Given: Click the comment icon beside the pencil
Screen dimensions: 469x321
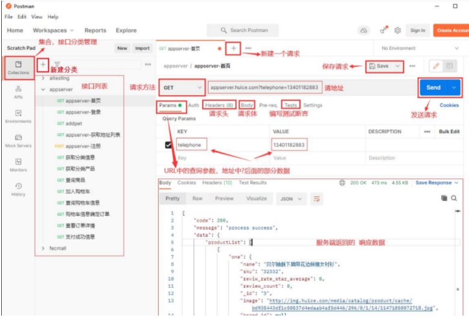Looking at the screenshot, I should [449, 66].
